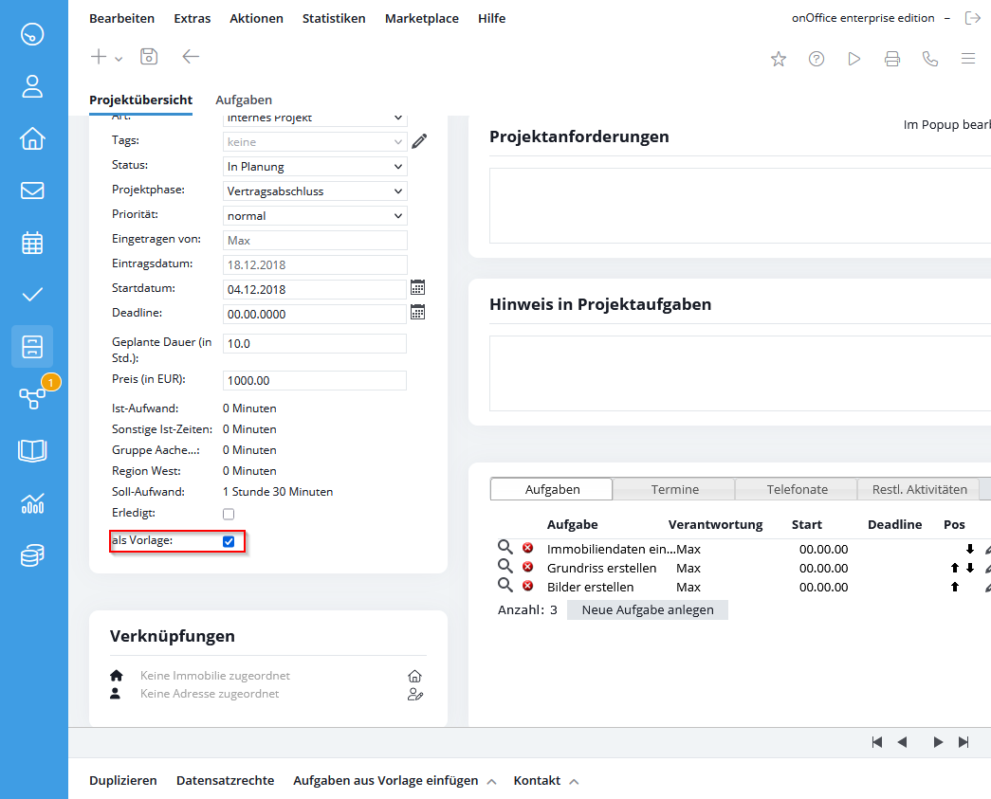991x799 pixels.
Task: Delete the Immobiliendaten task
Action: pyautogui.click(x=527, y=548)
